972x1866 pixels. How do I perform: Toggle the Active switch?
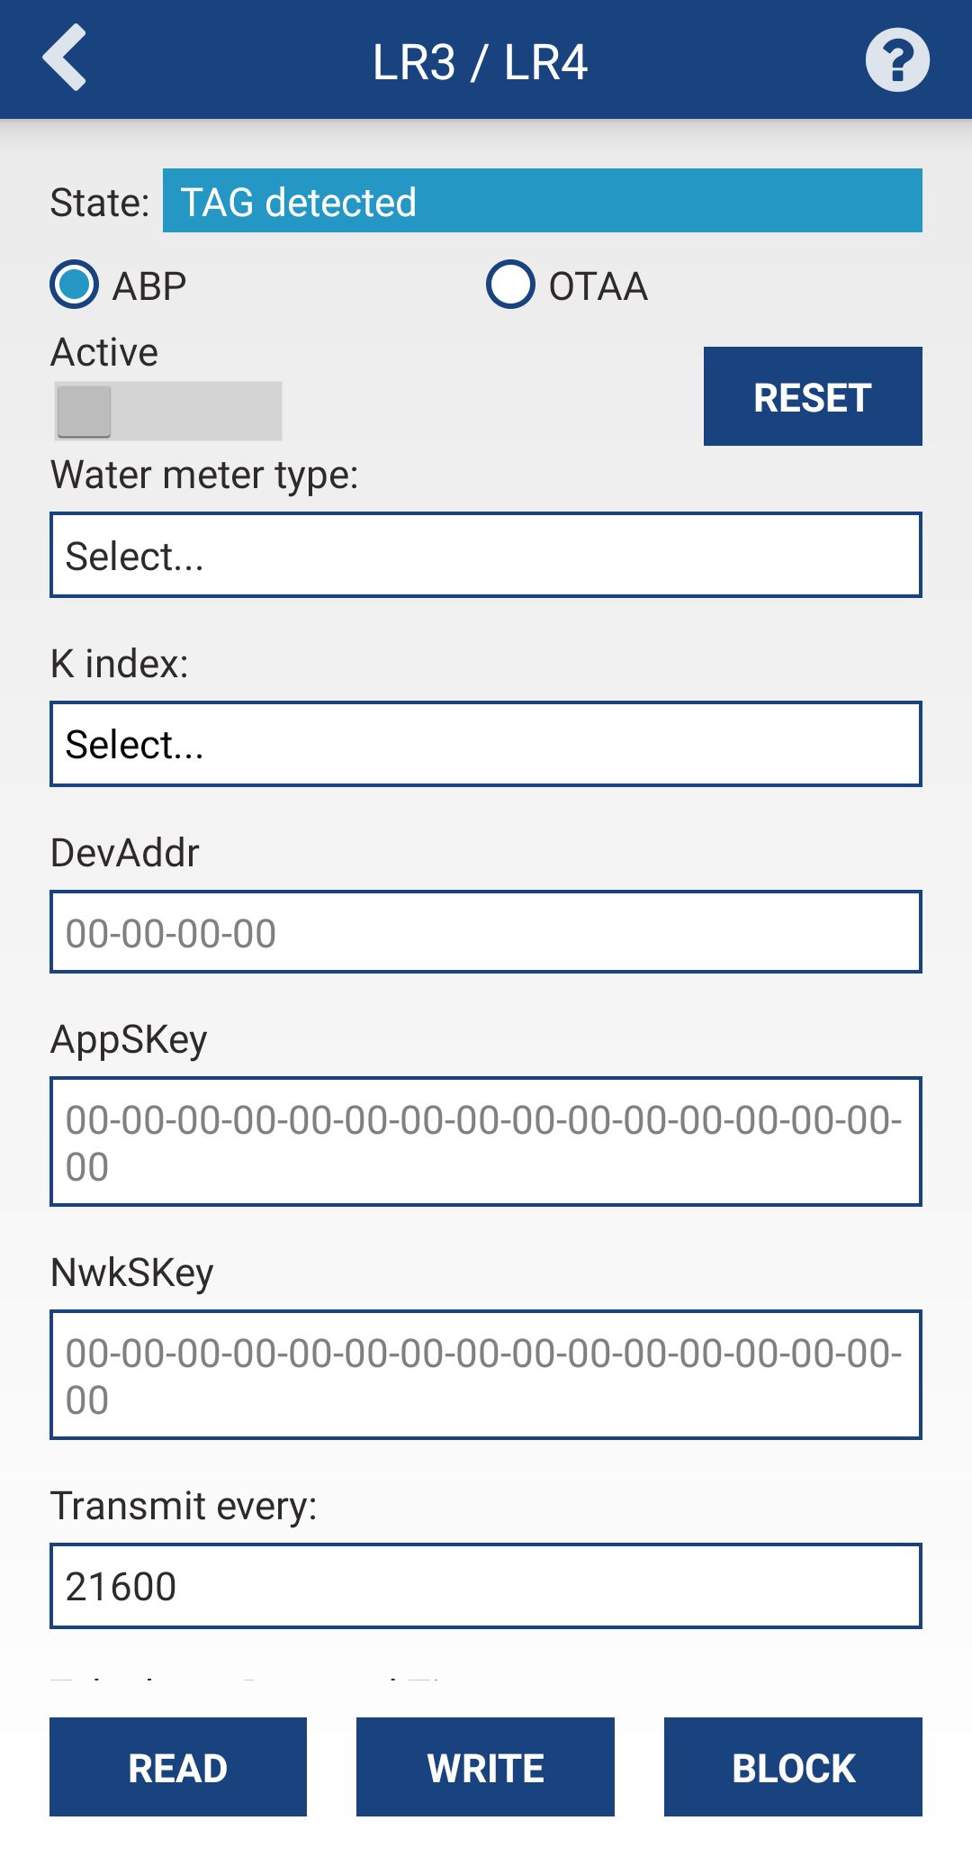167,412
